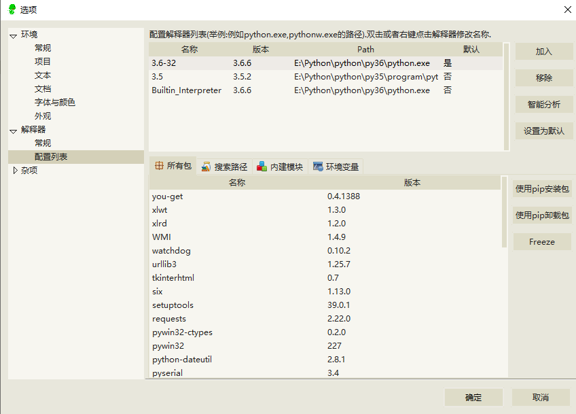Select 常规 under 环境
Image resolution: width=576 pixels, height=414 pixels.
coord(43,48)
